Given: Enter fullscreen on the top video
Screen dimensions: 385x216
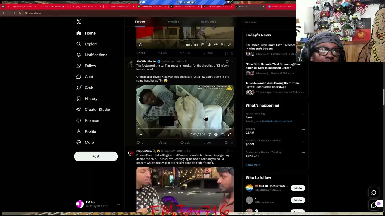Looking at the screenshot, I should coord(229,45).
